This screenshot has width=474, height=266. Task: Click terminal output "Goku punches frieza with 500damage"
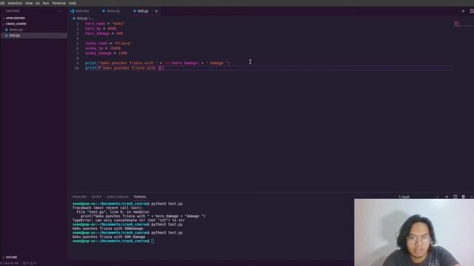(x=107, y=228)
